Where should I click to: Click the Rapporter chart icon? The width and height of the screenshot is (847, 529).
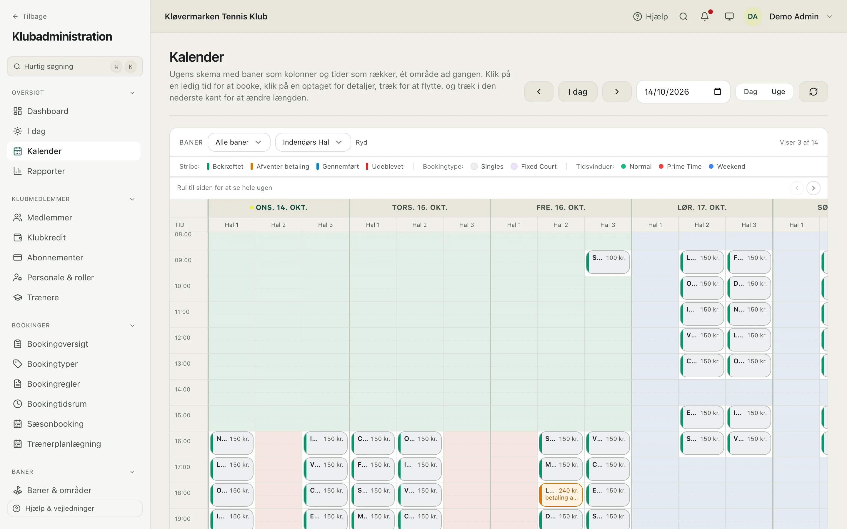tap(18, 171)
